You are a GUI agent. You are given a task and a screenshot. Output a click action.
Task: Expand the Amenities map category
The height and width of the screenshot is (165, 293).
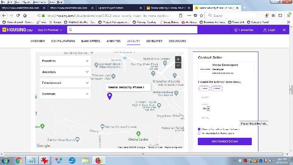[65, 72]
